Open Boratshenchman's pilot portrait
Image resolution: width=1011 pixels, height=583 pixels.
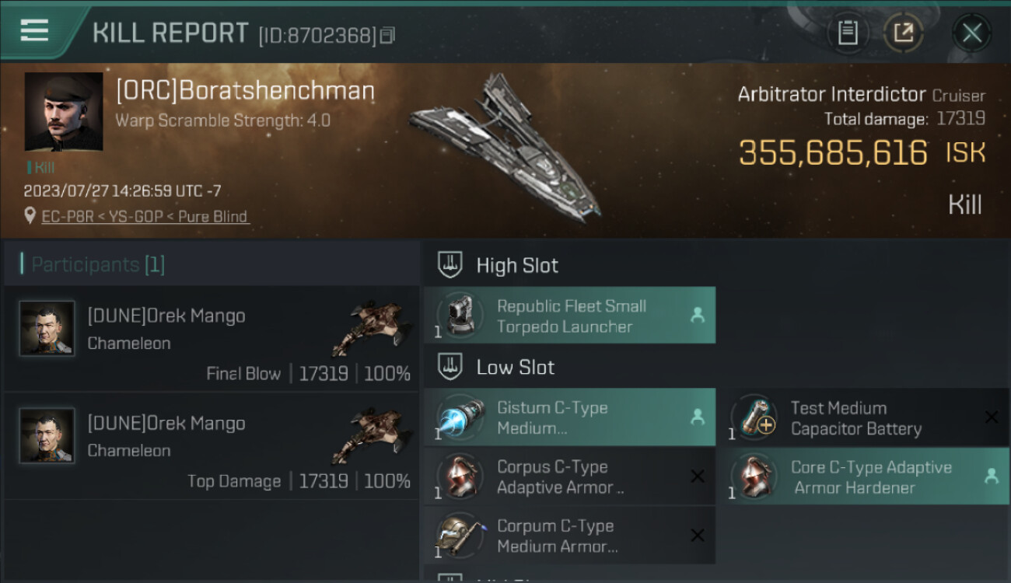point(64,111)
